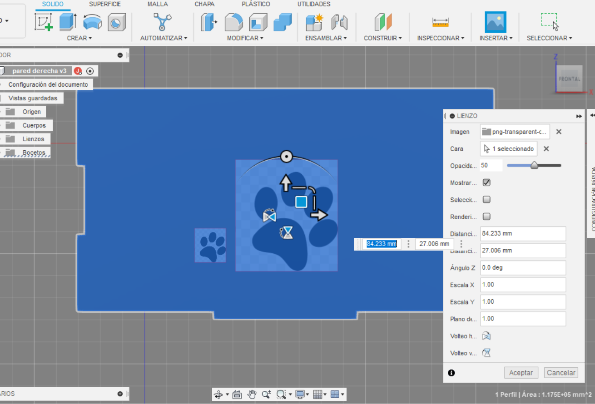Image resolution: width=595 pixels, height=404 pixels.
Task: Click the vertical flip icon beside Volteo v
Action: tap(486, 353)
